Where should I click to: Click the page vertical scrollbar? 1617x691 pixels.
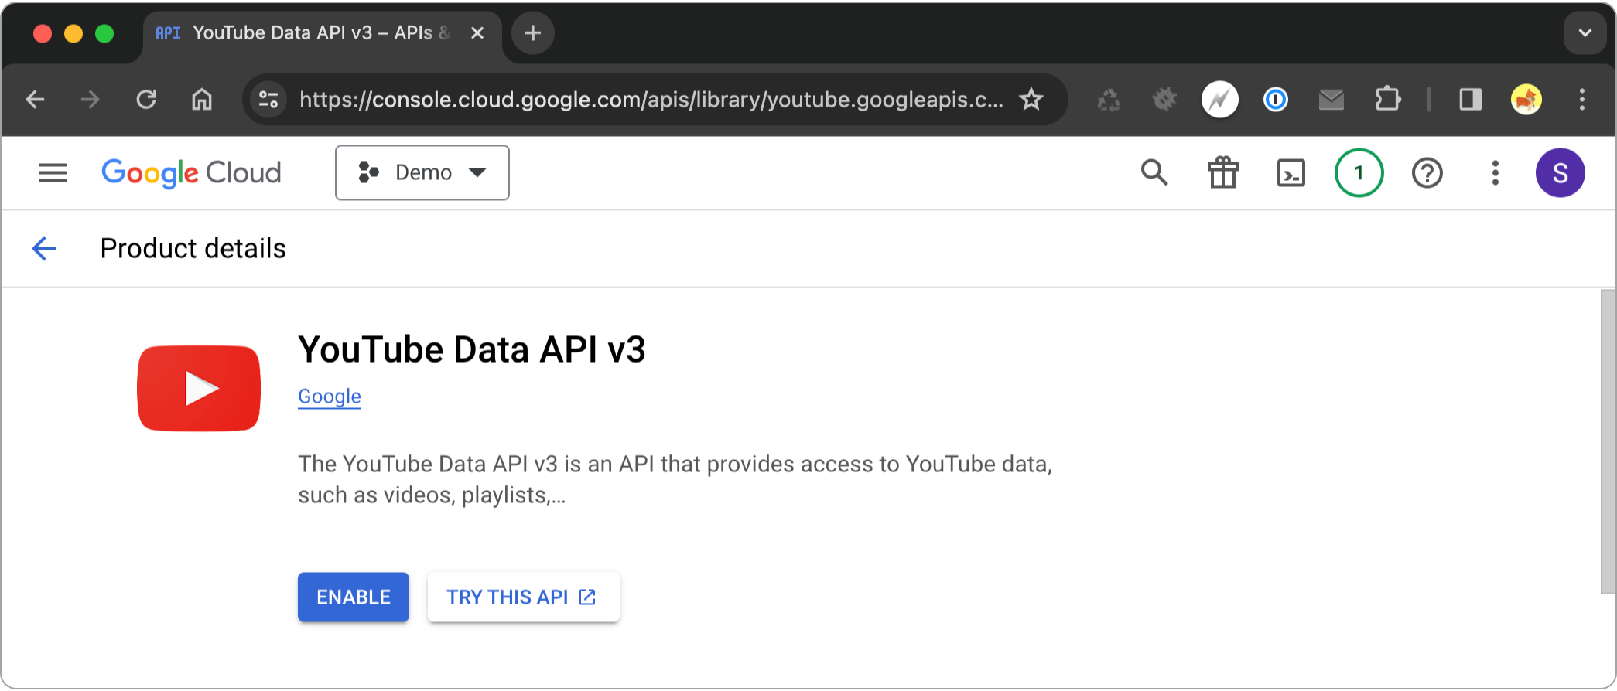point(1608,441)
